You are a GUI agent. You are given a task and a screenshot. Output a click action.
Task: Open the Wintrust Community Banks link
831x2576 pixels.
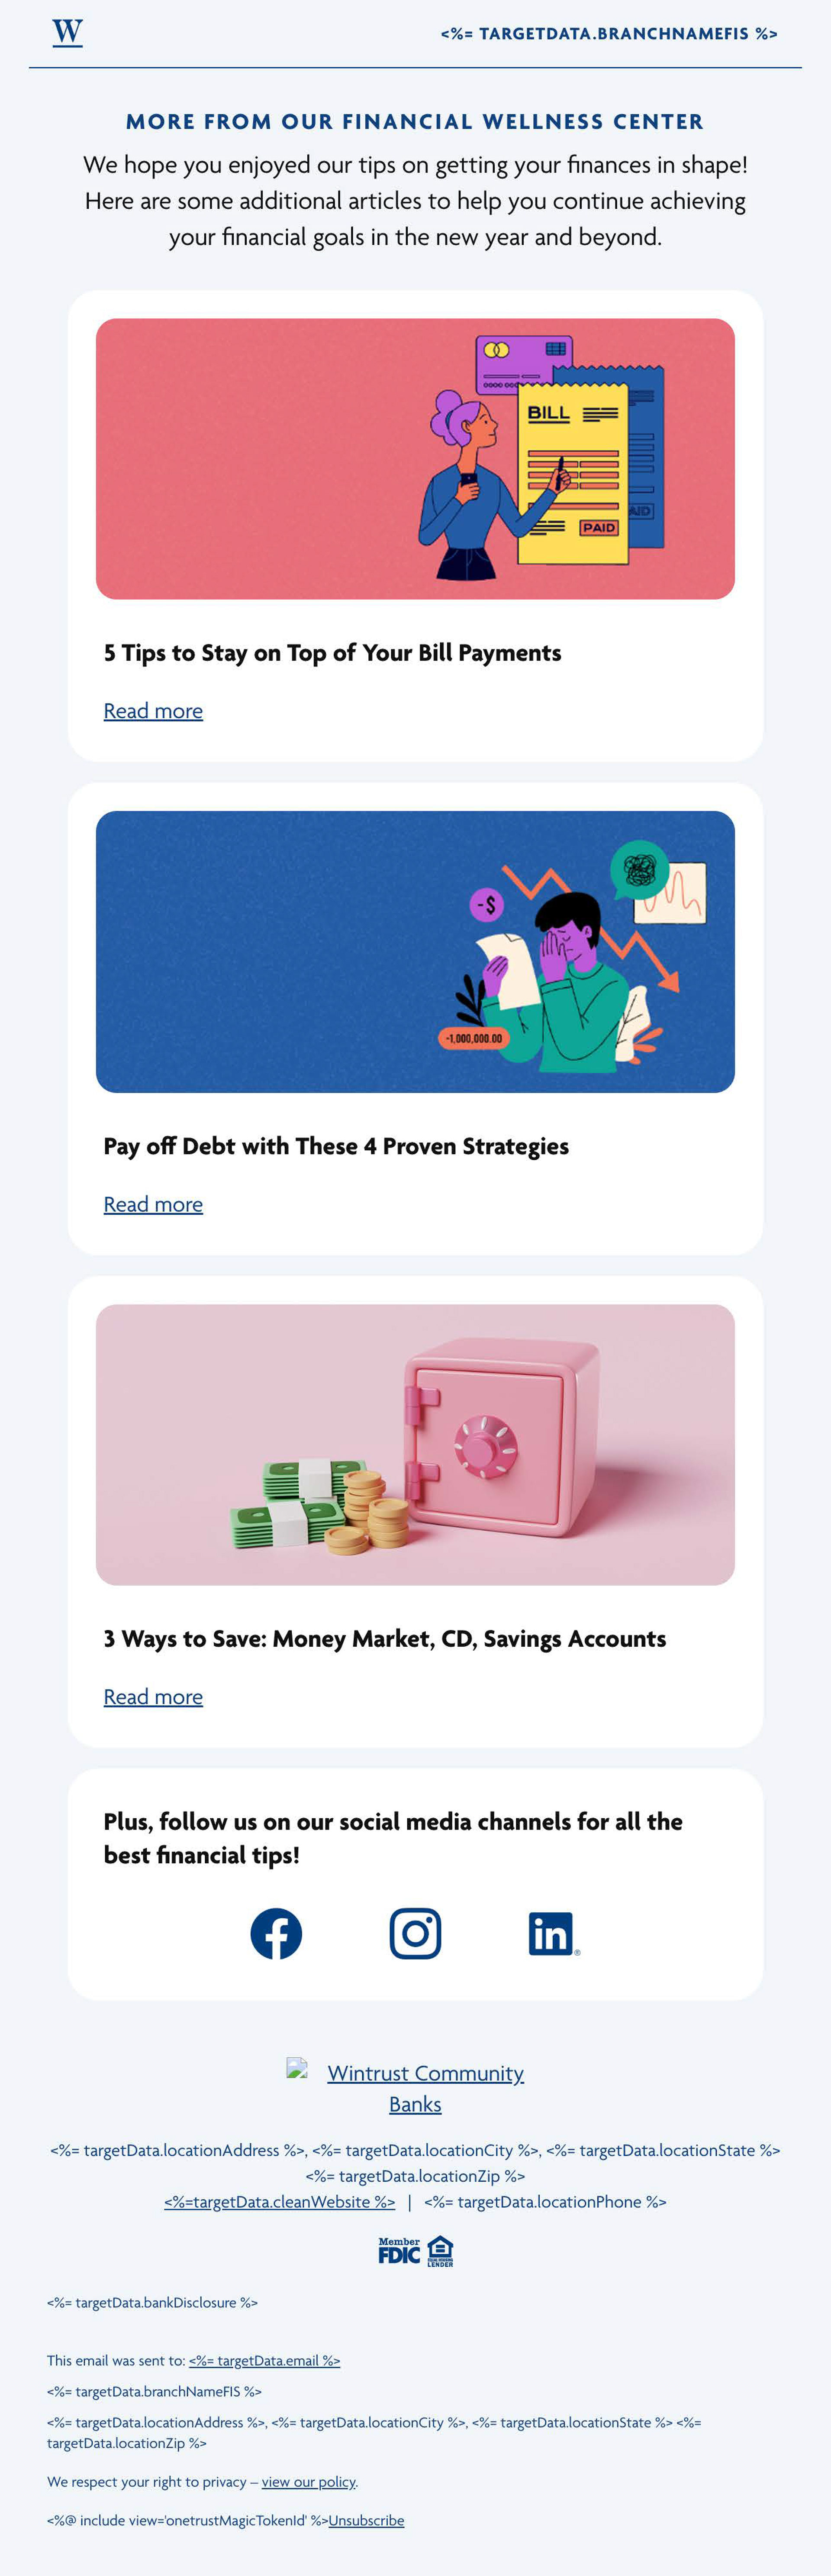point(425,2088)
